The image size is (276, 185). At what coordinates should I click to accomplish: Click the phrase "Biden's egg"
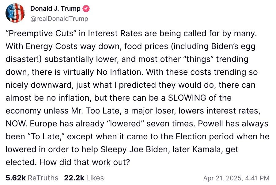233,47
